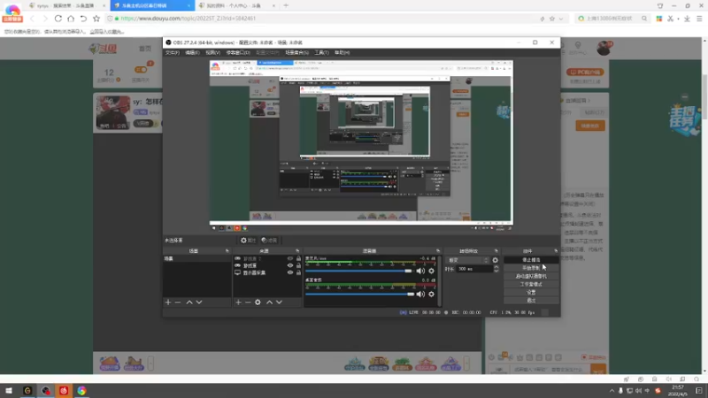Open the Docks menu in OBS
Image resolution: width=708 pixels, height=398 pixels.
coord(238,53)
